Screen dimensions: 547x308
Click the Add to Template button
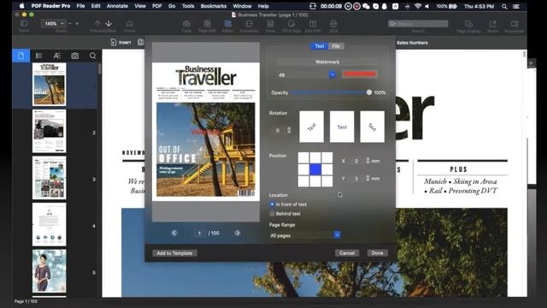tap(174, 253)
